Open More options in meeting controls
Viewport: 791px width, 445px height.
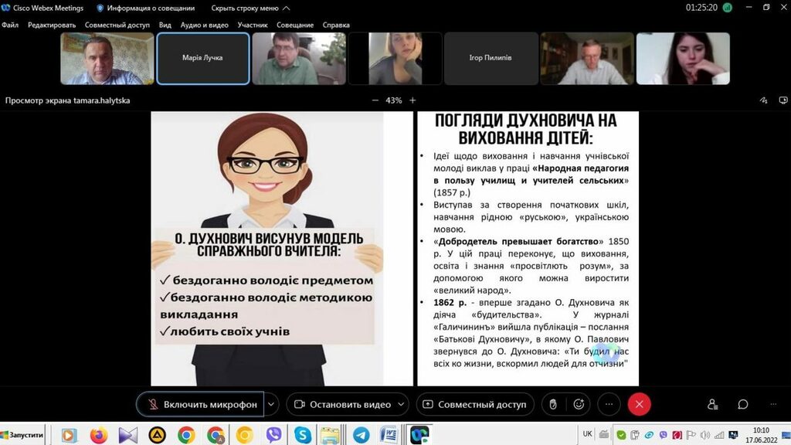point(609,404)
